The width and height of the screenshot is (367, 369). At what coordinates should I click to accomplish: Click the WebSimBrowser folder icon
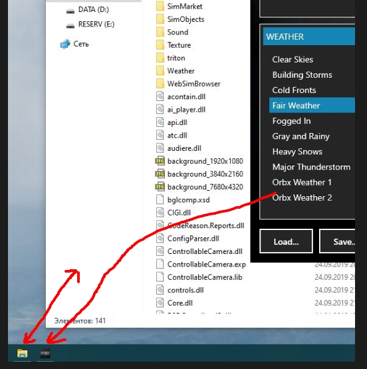click(160, 84)
